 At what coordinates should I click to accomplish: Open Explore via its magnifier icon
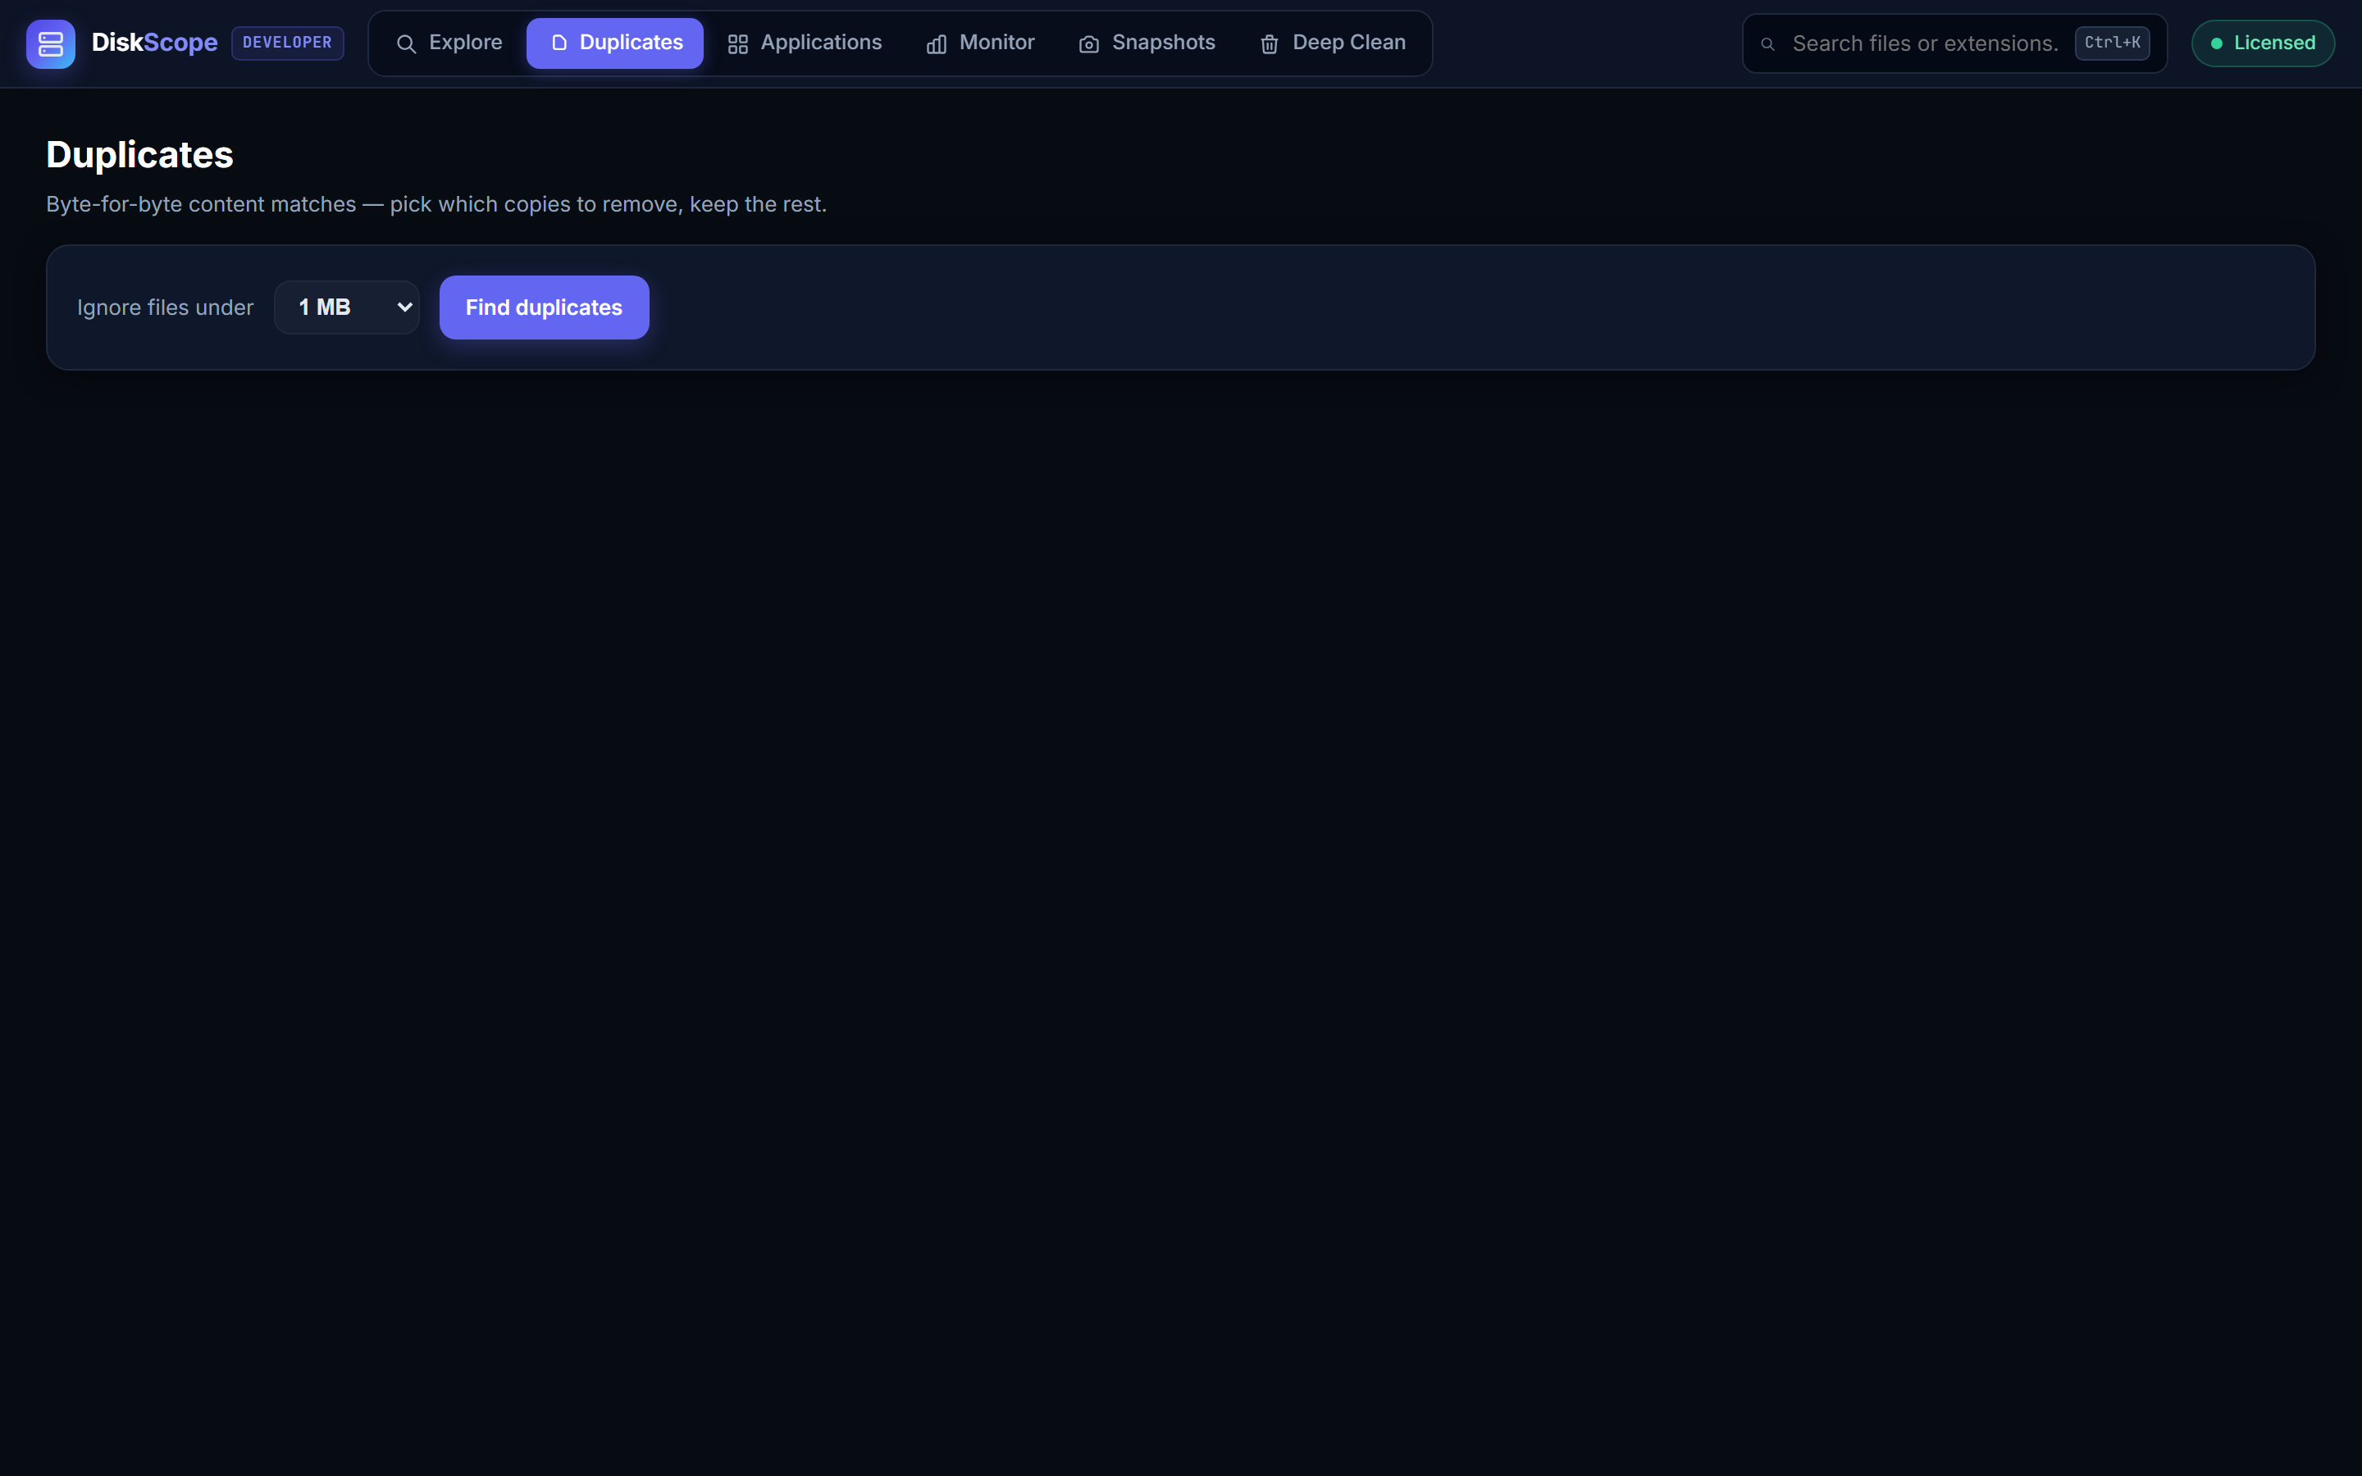click(x=406, y=44)
